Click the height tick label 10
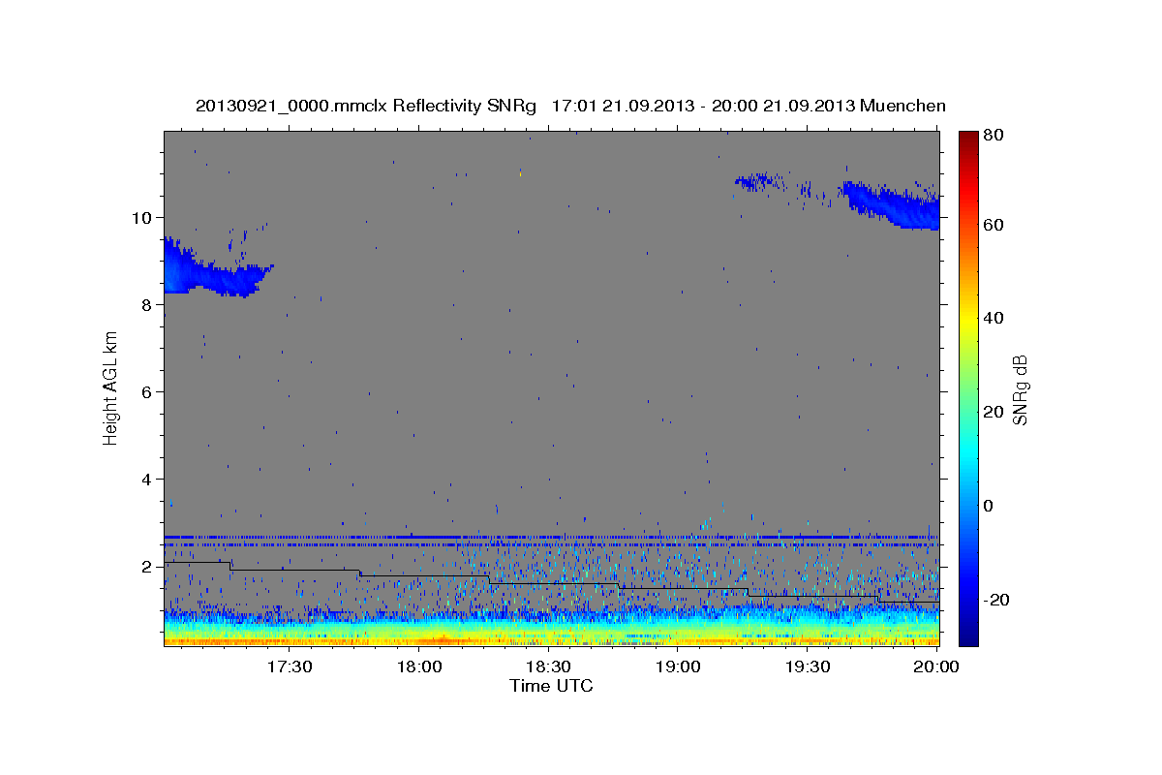1162x775 pixels. tap(143, 217)
